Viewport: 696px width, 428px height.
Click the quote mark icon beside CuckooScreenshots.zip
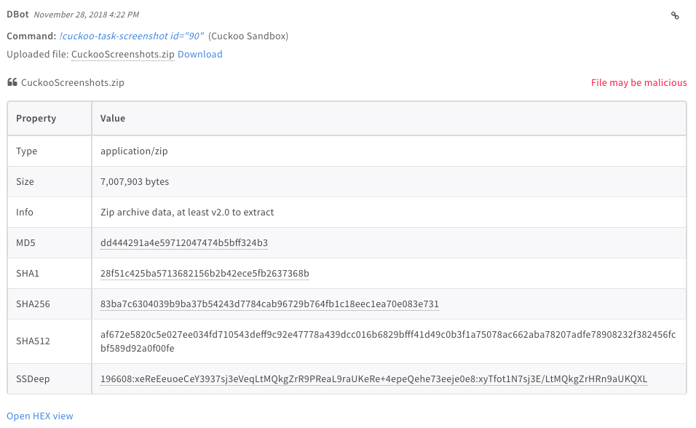point(12,82)
